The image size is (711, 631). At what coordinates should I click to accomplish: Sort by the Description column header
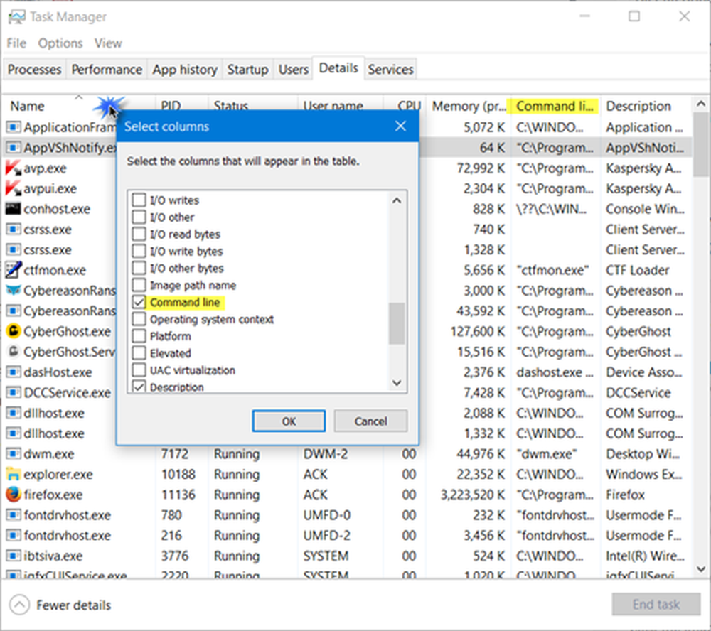[x=638, y=107]
